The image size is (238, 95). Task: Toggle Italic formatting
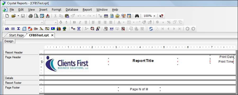click(x=80, y=22)
